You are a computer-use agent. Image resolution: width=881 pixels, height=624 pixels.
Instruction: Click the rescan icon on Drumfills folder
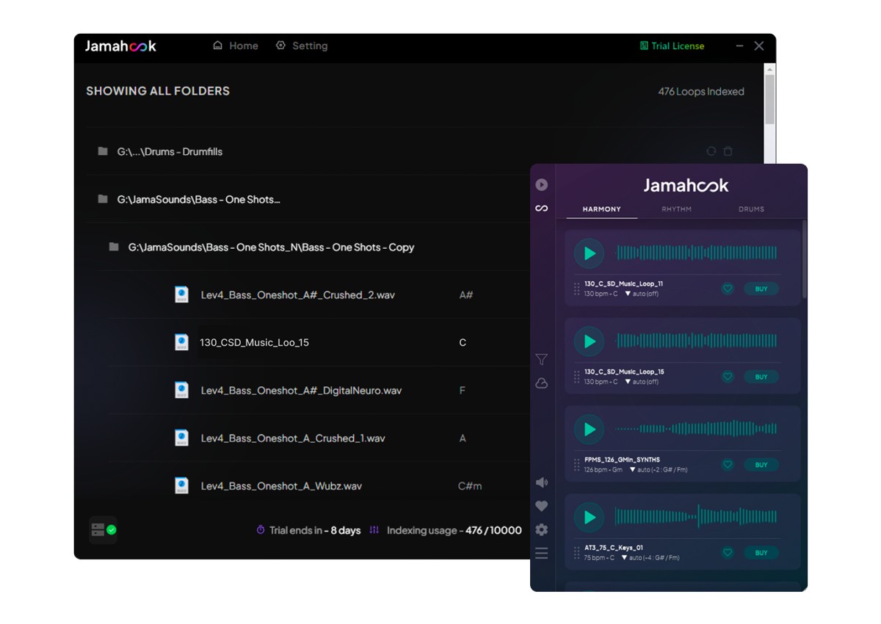tap(711, 151)
